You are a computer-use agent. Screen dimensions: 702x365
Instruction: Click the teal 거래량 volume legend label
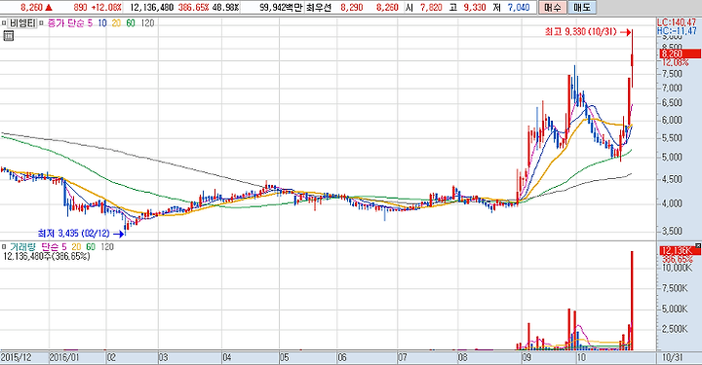click(22, 247)
